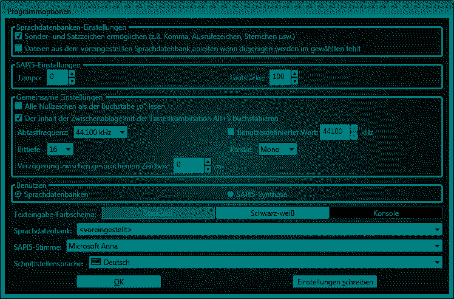Click the keyboard icon beside Deutsch

(x=96, y=262)
